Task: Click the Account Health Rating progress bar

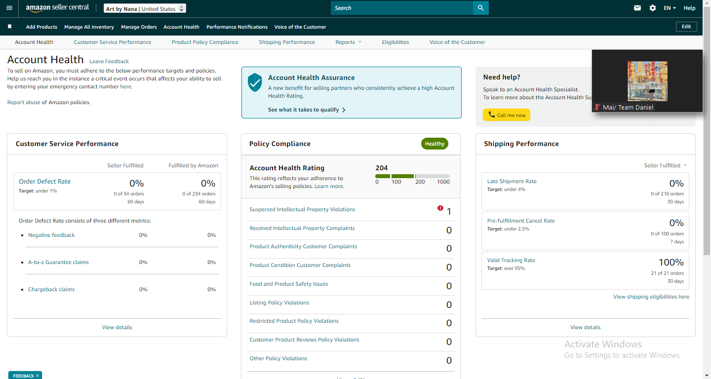Action: [x=412, y=176]
